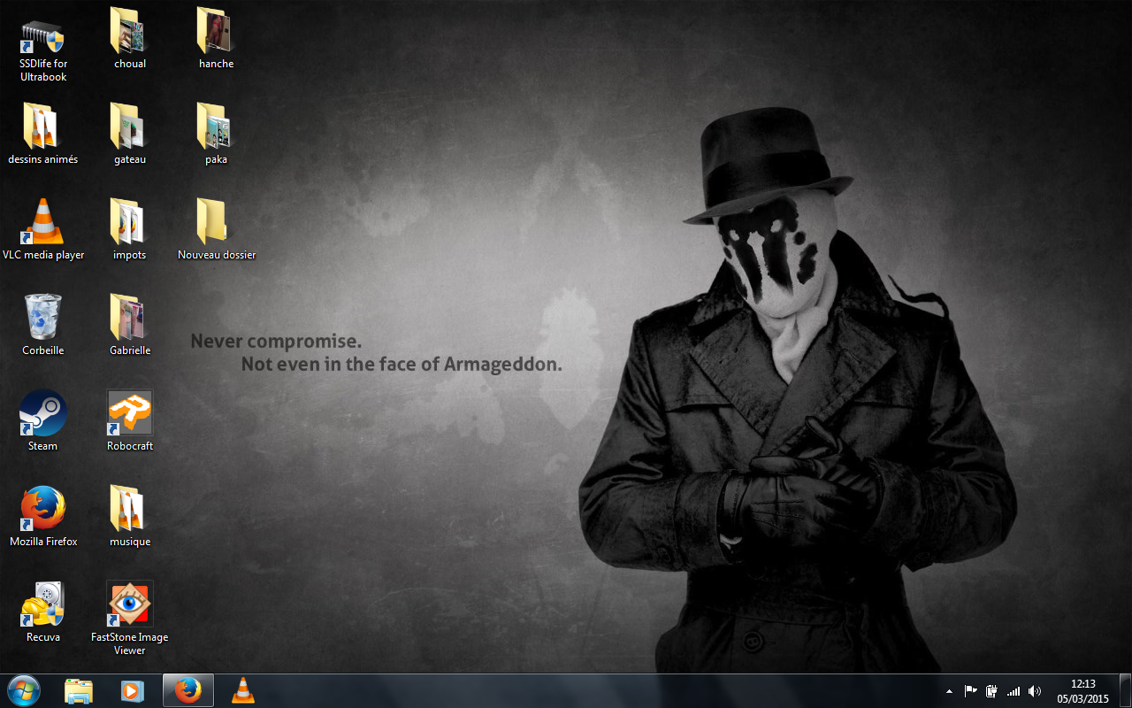Select the FastStone Image Viewer shortcut

pyautogui.click(x=130, y=618)
